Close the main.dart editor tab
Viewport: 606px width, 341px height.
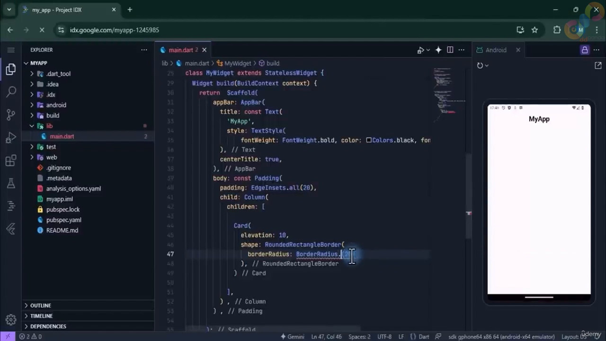204,50
